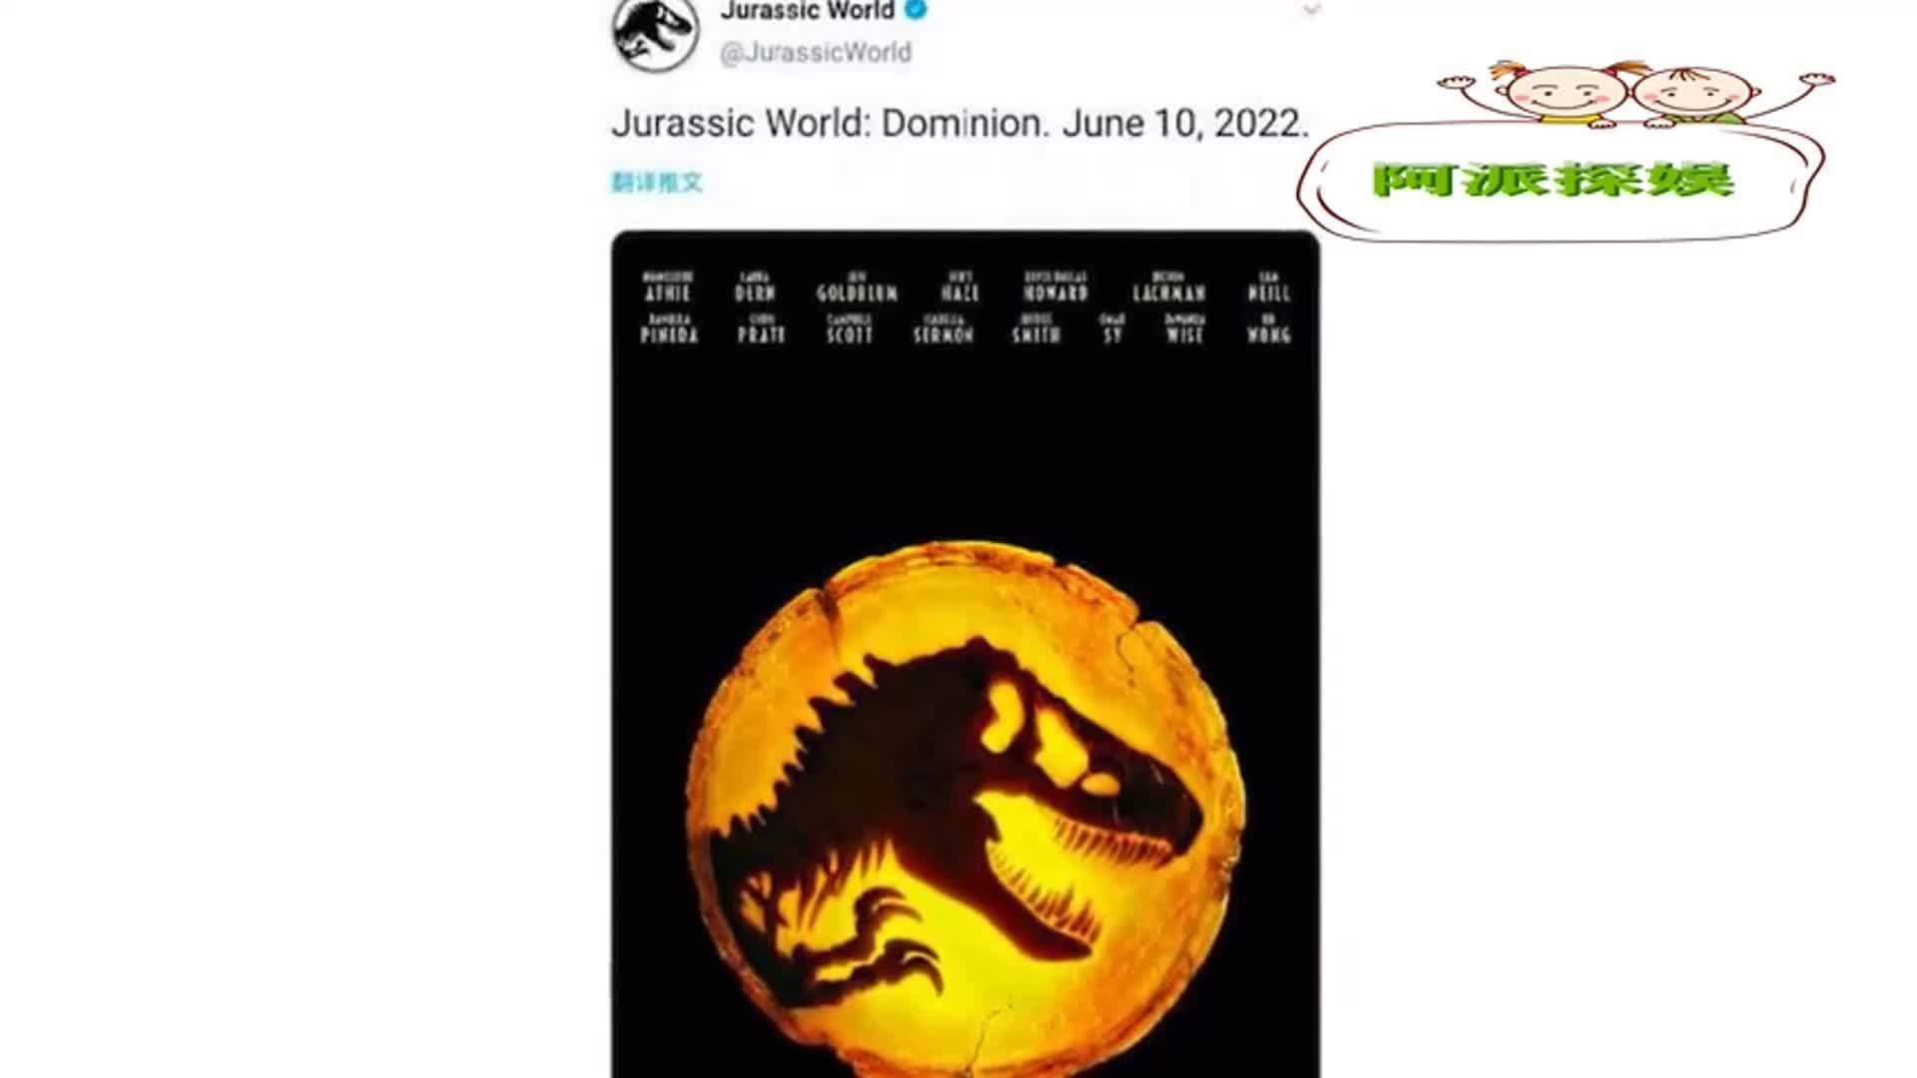The image size is (1917, 1078).
Task: Click the PRATT name on the poster
Action: [x=762, y=335]
